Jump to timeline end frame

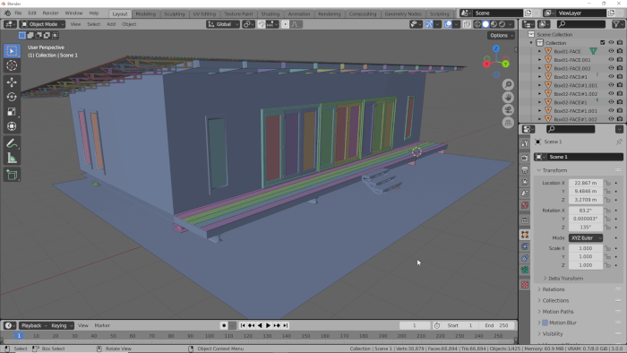tap(286, 325)
